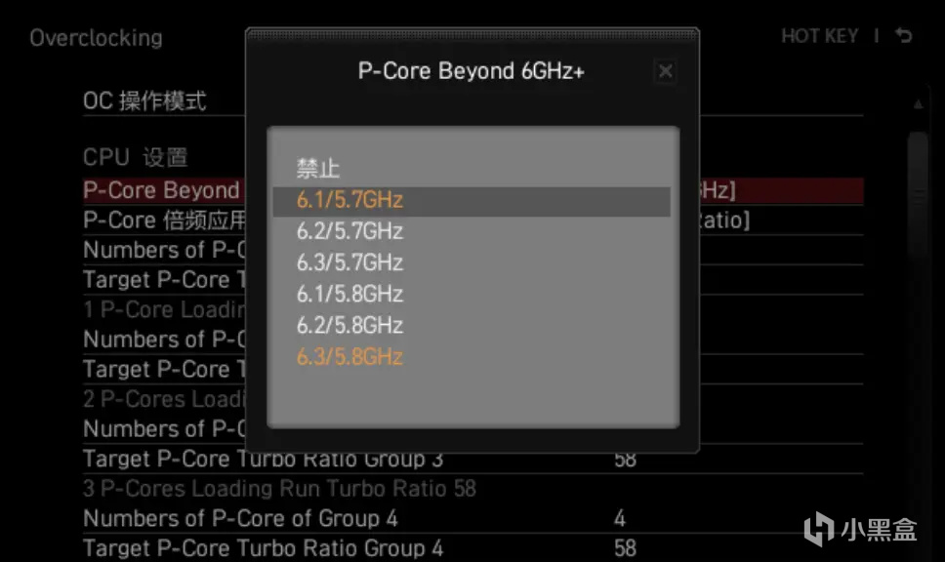Select the P-Core Beyond setting row
Viewport: 945px width, 562px height.
click(161, 190)
